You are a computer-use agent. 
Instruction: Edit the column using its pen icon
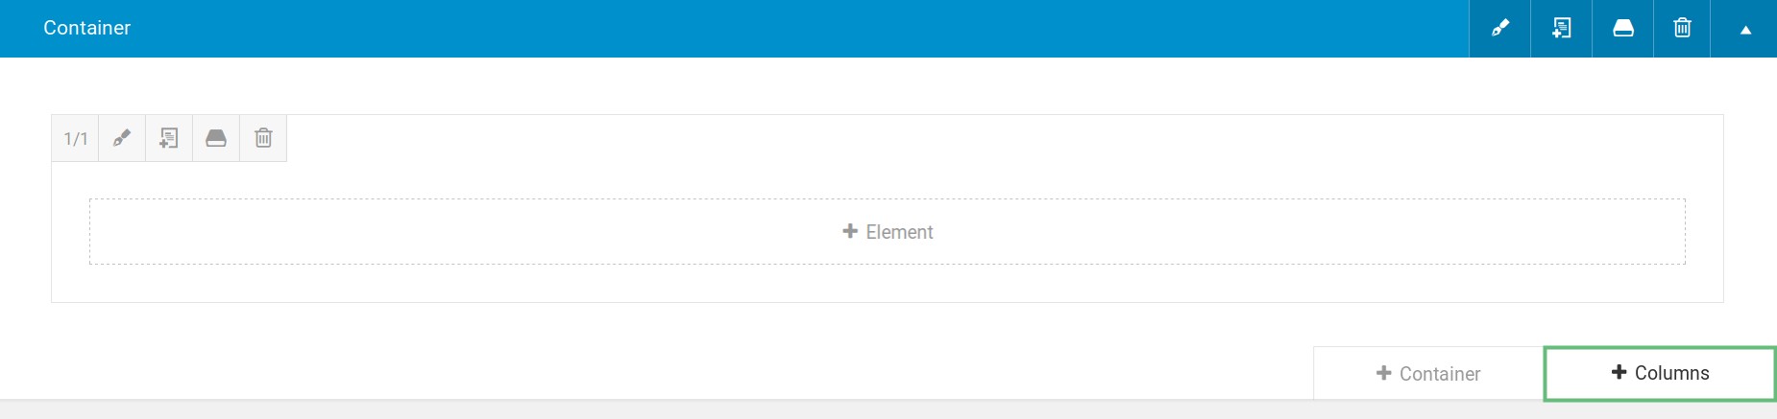(x=122, y=139)
